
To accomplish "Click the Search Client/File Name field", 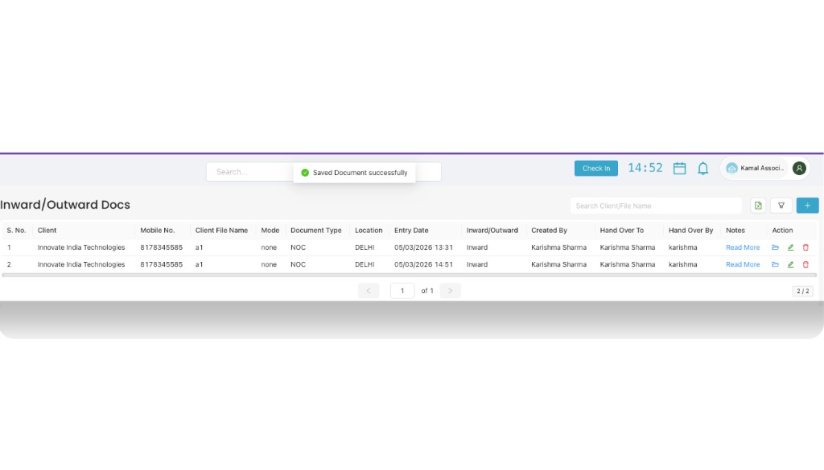I will 656,206.
